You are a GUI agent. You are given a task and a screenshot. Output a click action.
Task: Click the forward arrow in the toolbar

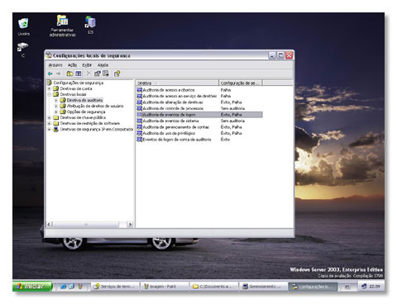(x=59, y=74)
